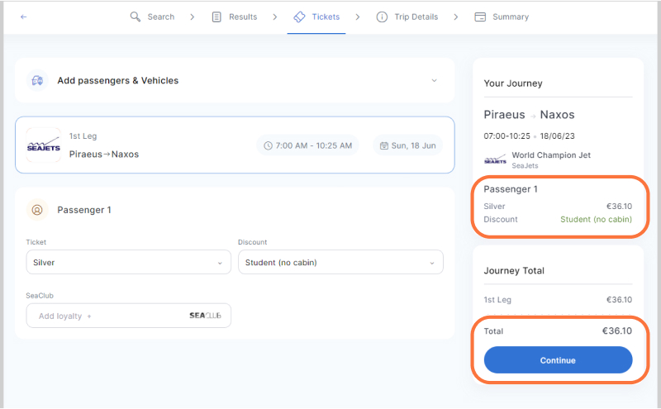Viewport: 661px width, 409px height.
Task: Go back using the left arrow
Action: (24, 17)
